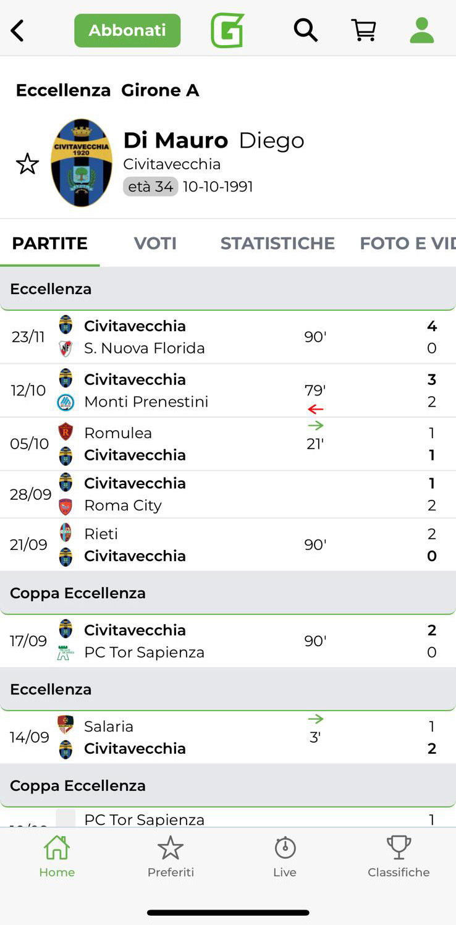
Task: Tap the green G logo
Action: pyautogui.click(x=227, y=30)
